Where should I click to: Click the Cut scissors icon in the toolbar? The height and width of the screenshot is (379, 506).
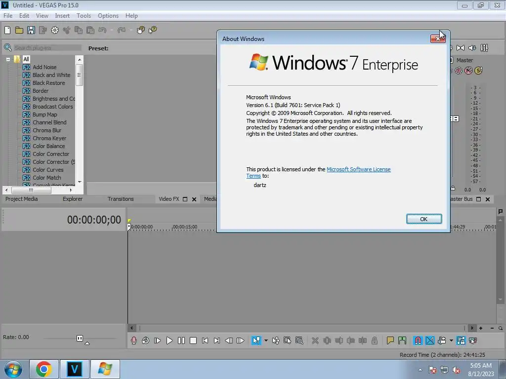pos(67,30)
